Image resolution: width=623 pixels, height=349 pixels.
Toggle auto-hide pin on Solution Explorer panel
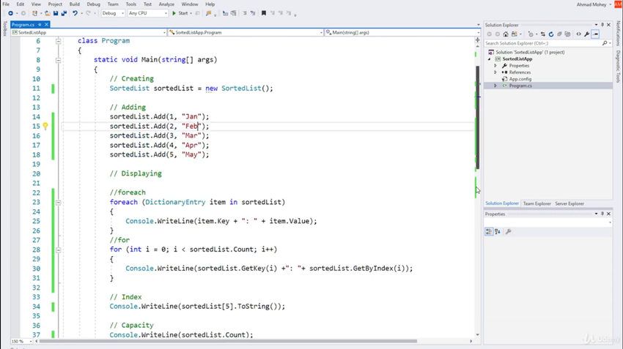click(x=602, y=25)
